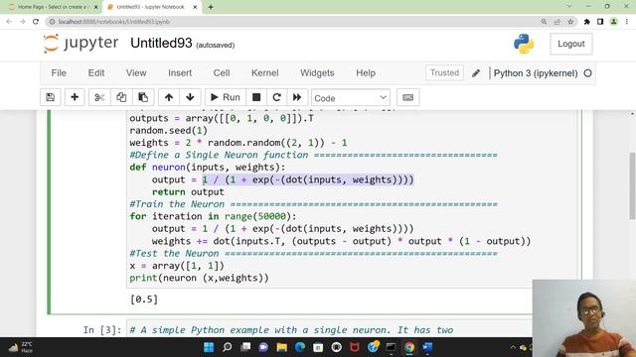Rename notebook by clicking Untitled93 title
636x357 pixels.
[x=161, y=43]
